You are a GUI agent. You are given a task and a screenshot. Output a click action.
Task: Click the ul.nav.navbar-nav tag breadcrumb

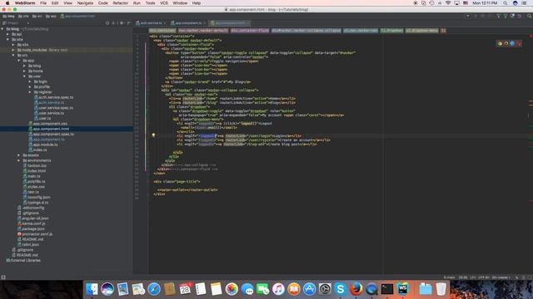tap(361, 31)
